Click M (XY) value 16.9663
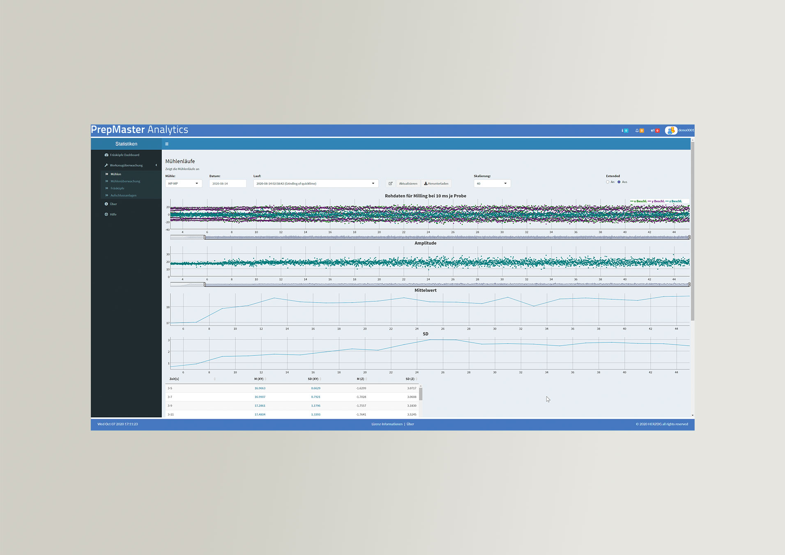This screenshot has height=555, width=785. coord(260,388)
